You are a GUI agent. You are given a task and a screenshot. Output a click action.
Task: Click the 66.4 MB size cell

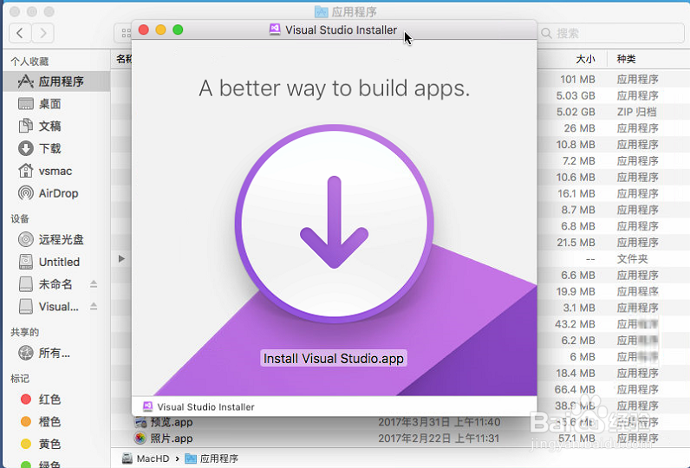(575, 390)
